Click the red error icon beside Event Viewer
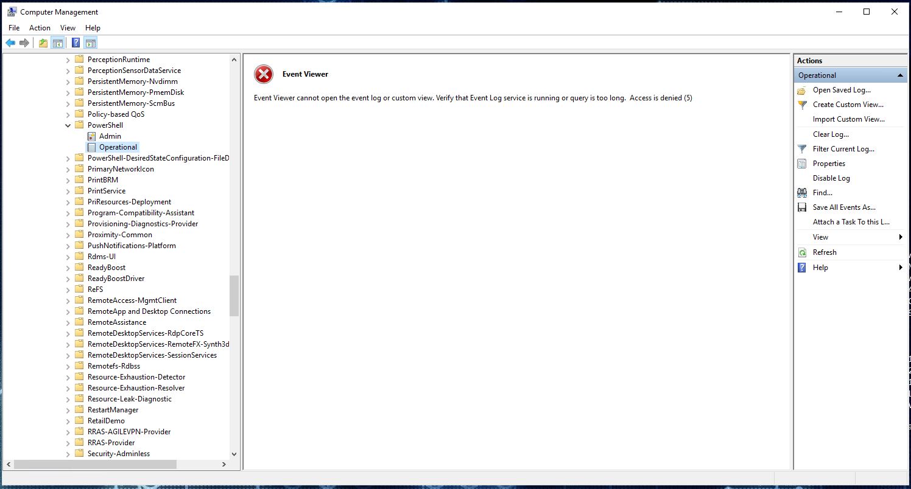The height and width of the screenshot is (489, 911). click(x=264, y=74)
